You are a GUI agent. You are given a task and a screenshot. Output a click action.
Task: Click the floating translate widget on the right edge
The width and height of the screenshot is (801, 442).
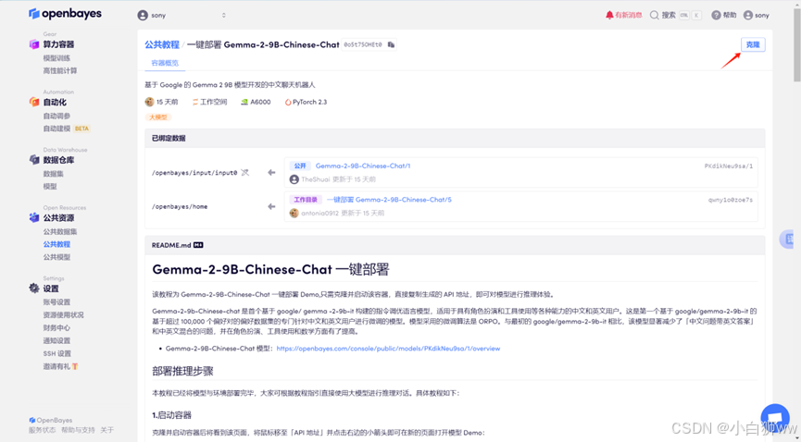coord(787,239)
